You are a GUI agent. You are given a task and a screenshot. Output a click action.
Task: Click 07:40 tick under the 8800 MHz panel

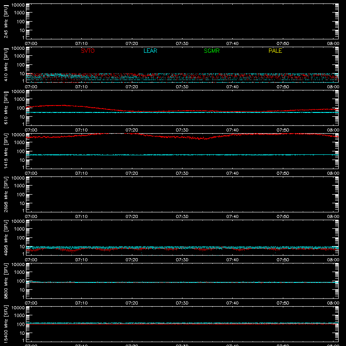tap(232, 303)
